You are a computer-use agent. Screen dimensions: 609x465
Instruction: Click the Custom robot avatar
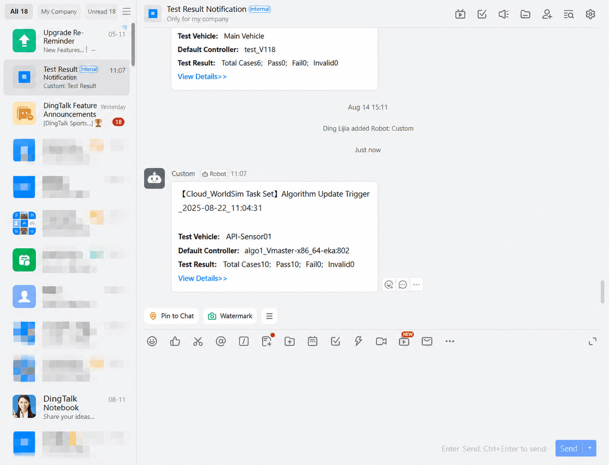[x=154, y=178]
